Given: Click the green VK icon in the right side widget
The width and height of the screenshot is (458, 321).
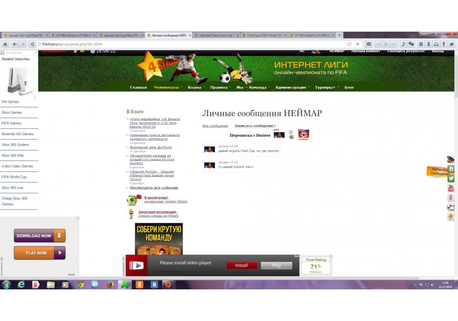Looking at the screenshot, I should click(x=451, y=169).
